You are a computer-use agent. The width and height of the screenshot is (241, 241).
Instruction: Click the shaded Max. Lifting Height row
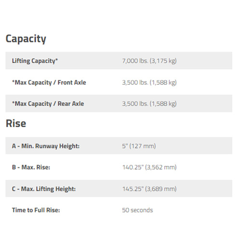coord(119,188)
